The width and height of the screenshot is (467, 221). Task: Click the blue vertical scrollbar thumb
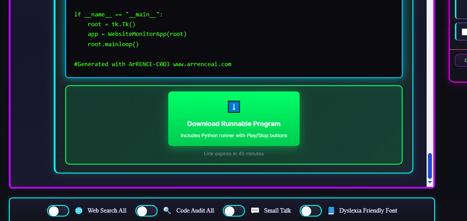pos(430,166)
